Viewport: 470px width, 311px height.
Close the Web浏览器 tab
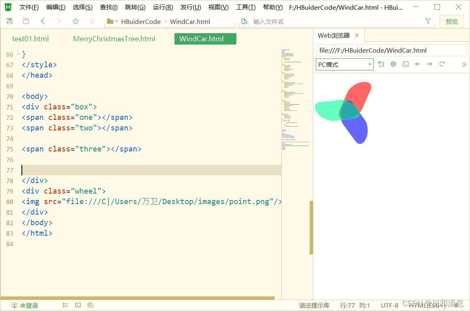pos(357,35)
